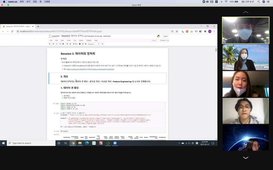
Task: Click the Cortana circle icon on taskbar
Action: point(59,143)
